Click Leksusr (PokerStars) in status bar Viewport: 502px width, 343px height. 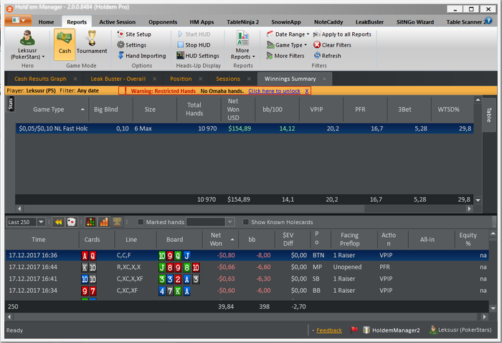click(x=460, y=330)
